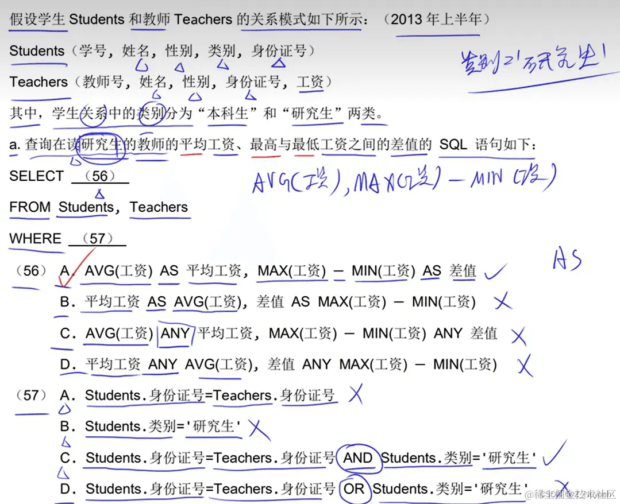
Task: Click the 'Students (学号, 姓名, 性别, 类别, 身份证号)' schema line
Action: 162,51
